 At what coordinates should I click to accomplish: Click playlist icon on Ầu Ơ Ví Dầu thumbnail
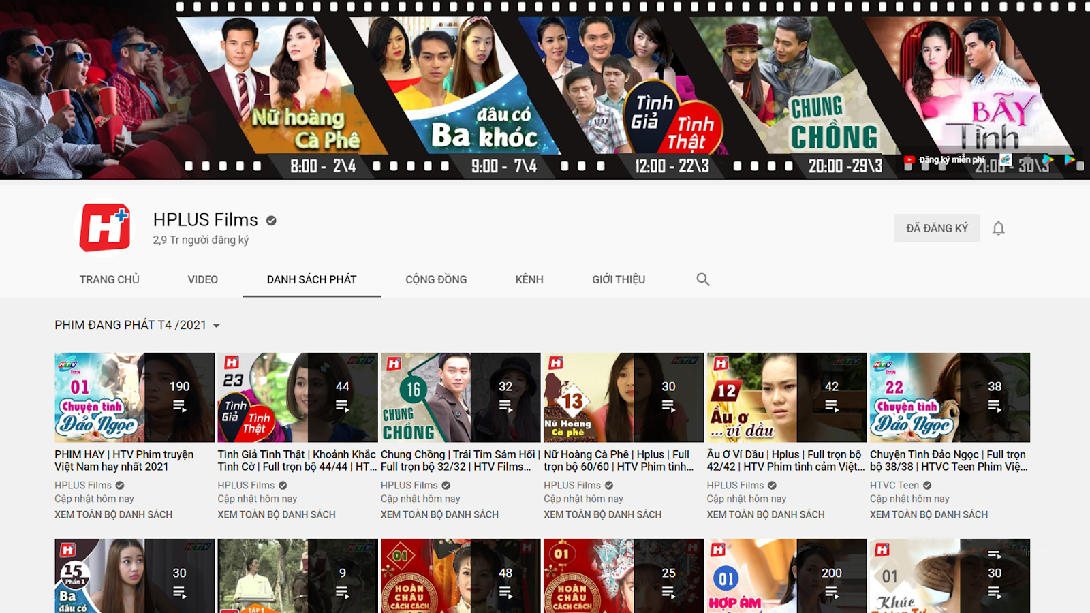[831, 406]
